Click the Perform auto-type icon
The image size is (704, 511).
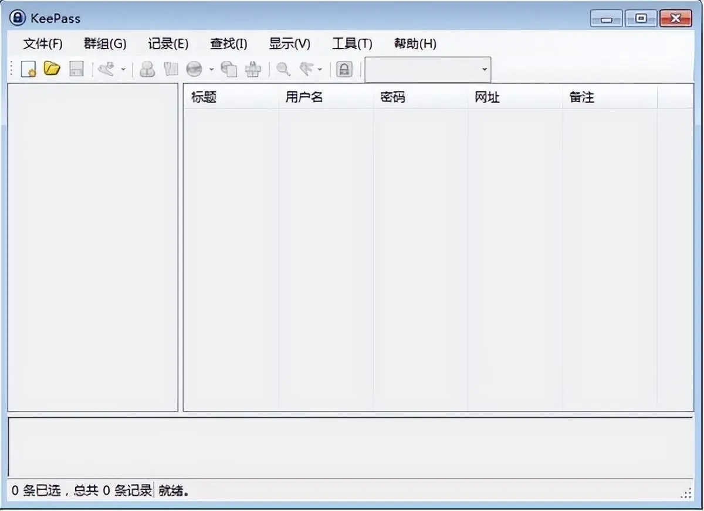(x=253, y=69)
